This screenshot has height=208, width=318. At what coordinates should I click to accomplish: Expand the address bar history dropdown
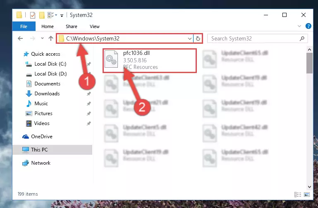click(190, 38)
